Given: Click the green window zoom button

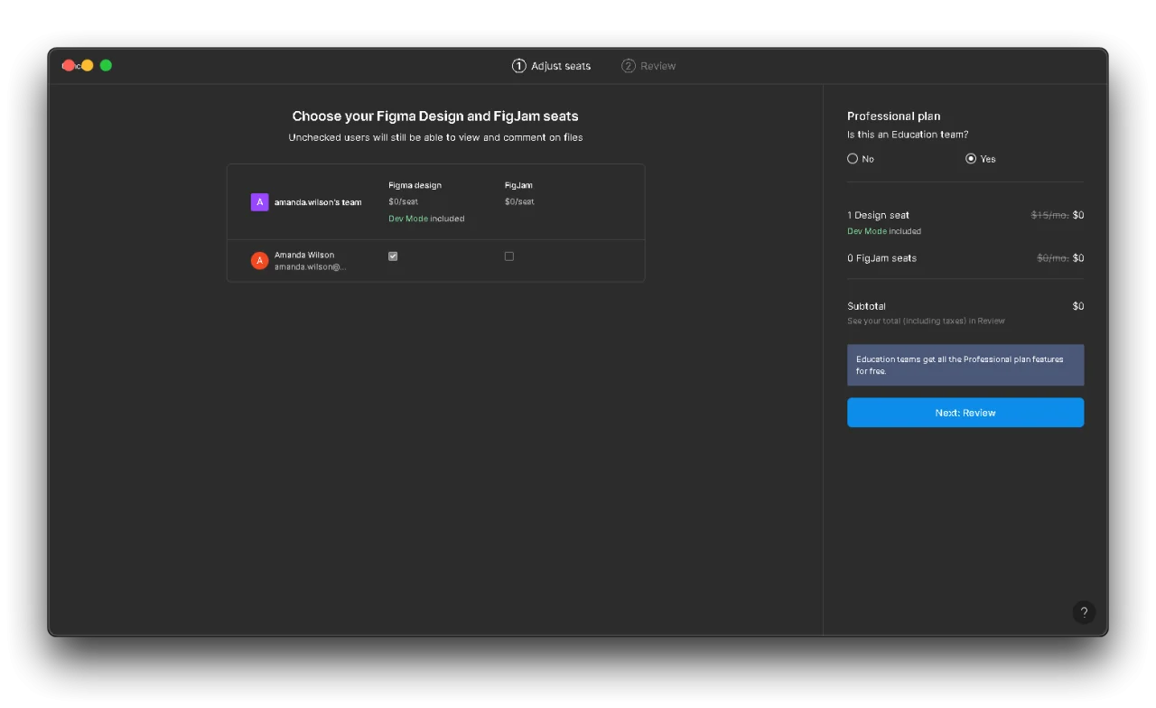Looking at the screenshot, I should pos(106,65).
